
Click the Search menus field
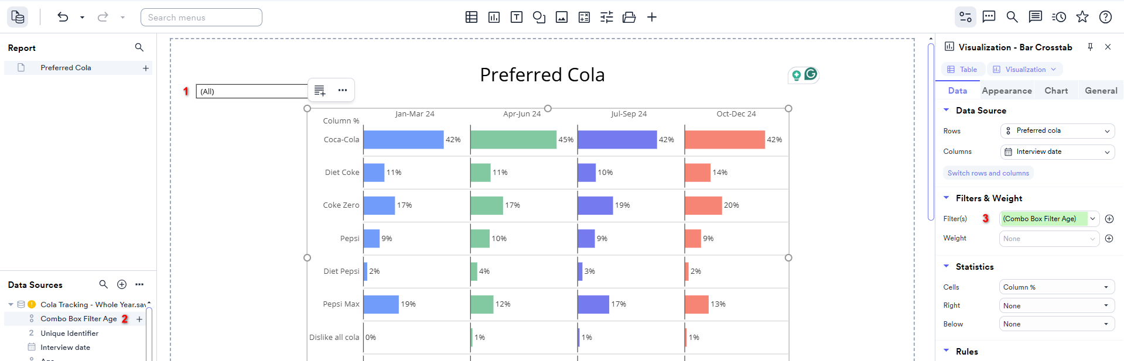coord(201,18)
